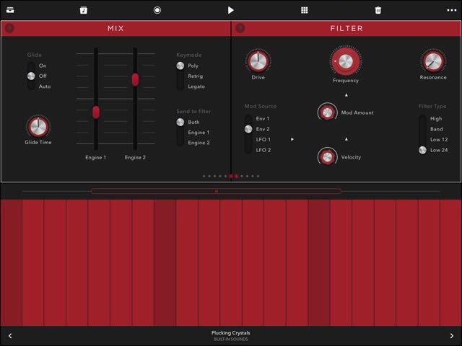Click the Engine 1 volume fader handle
Screen dimensions: 462x346
click(x=96, y=112)
